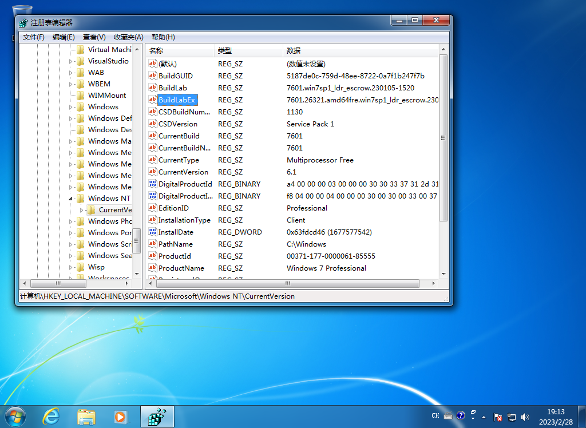Click the WBEM folder icon

click(x=80, y=84)
